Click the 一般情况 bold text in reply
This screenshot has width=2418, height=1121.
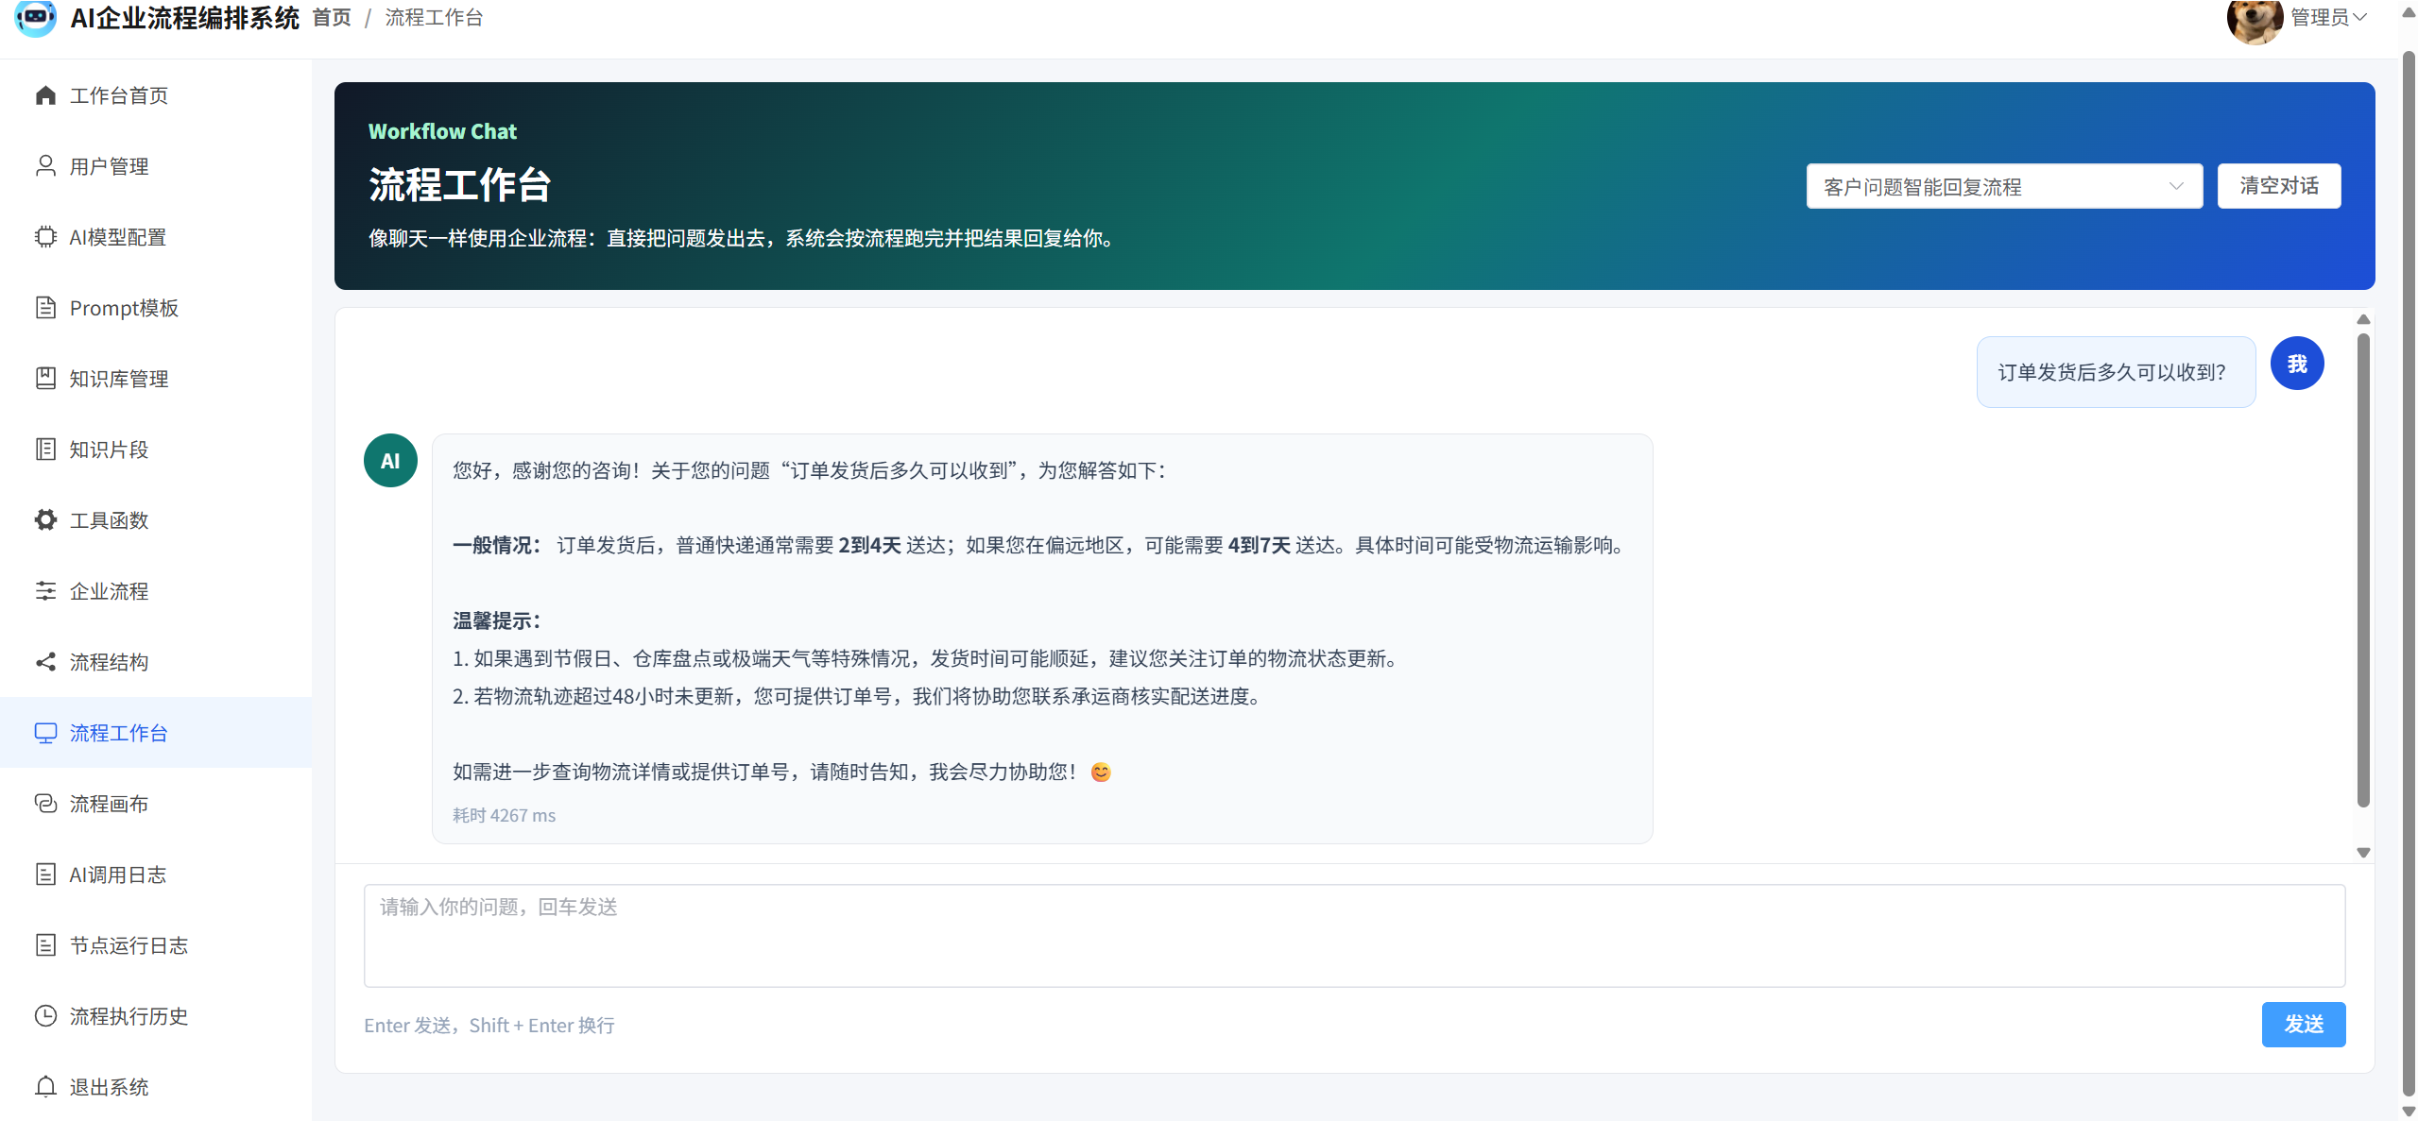click(496, 545)
